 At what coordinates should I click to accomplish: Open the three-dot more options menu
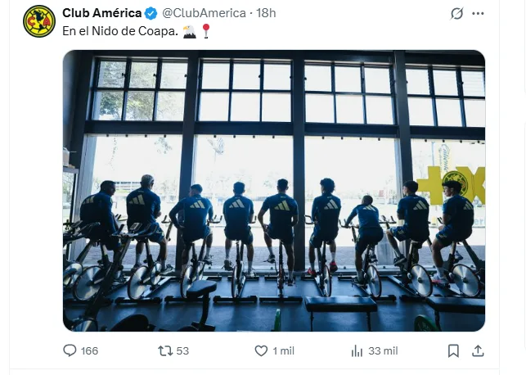(479, 14)
